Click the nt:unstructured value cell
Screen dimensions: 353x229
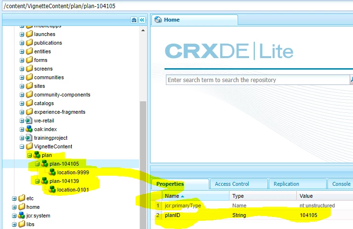325,205
